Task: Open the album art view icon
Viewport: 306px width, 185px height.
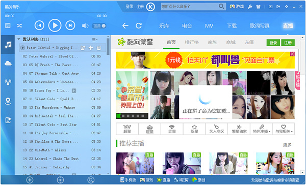Action: tap(8, 25)
